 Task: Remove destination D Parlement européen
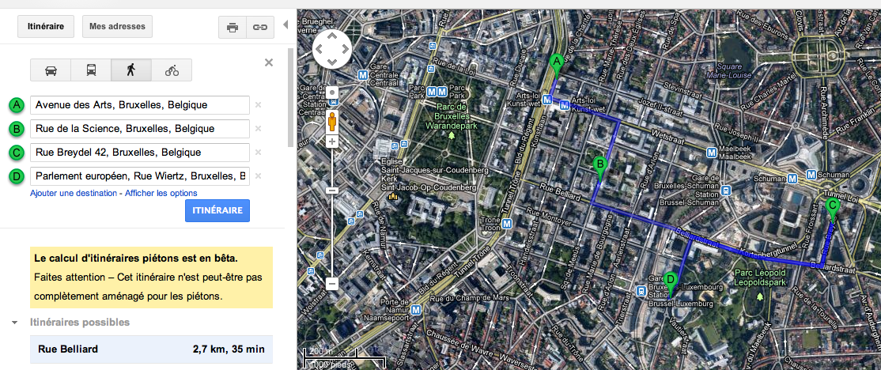tap(258, 176)
